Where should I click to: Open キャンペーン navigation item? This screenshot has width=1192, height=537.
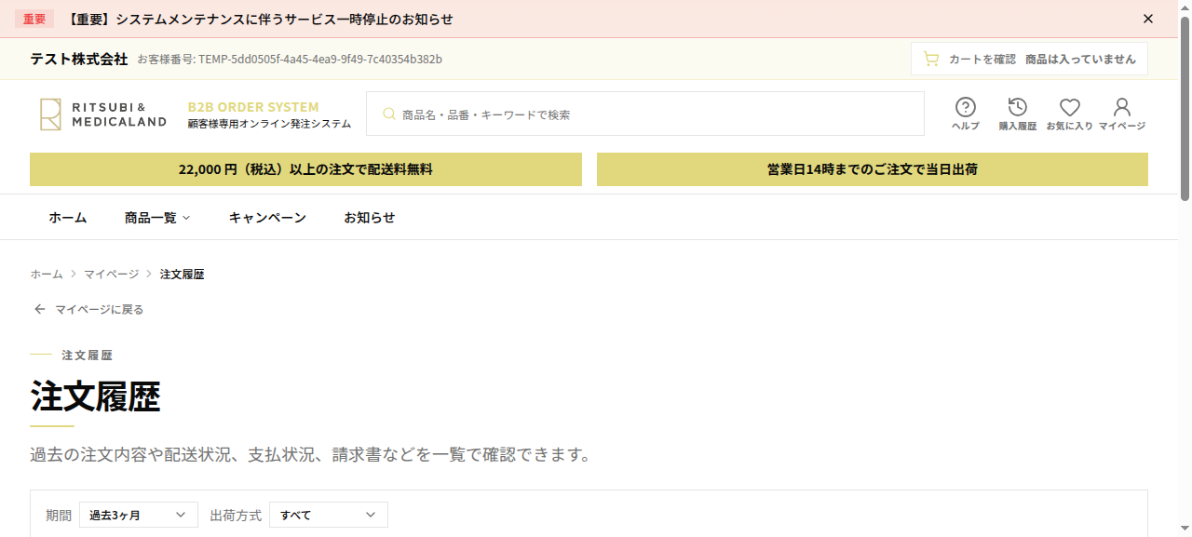(267, 217)
